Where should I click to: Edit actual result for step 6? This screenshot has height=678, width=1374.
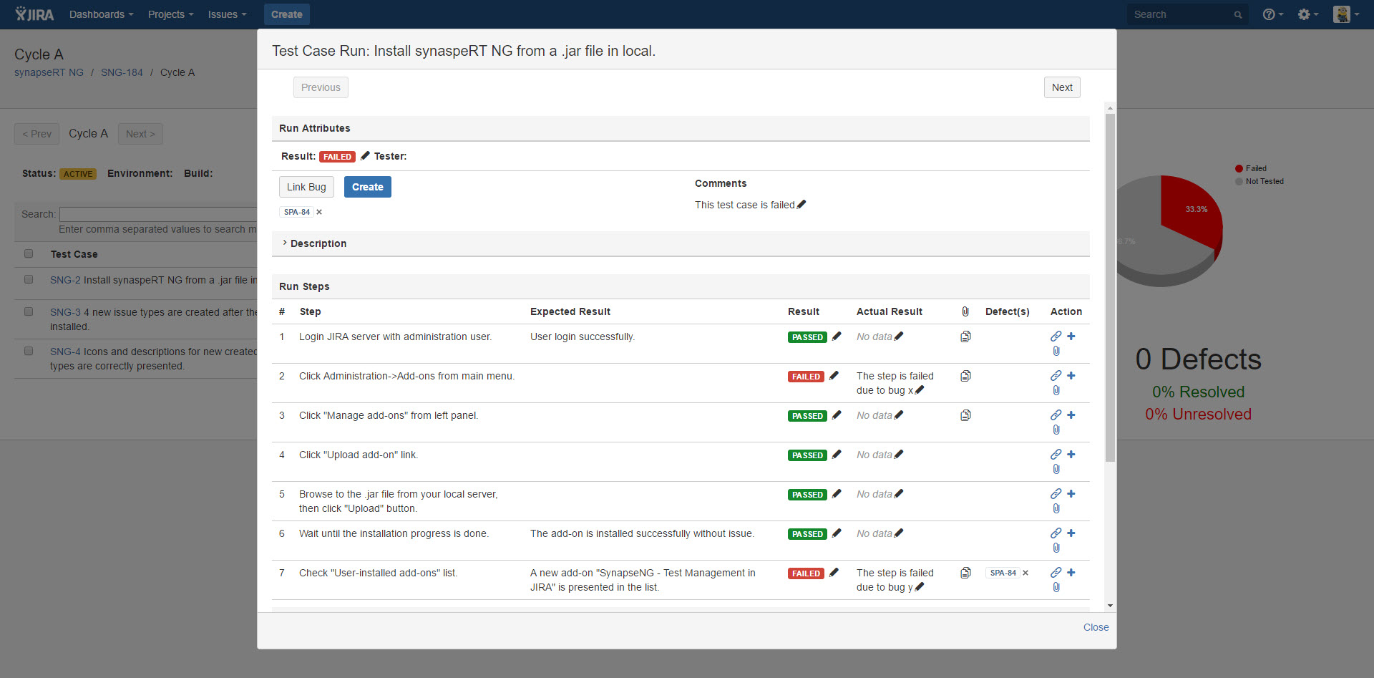pyautogui.click(x=899, y=533)
